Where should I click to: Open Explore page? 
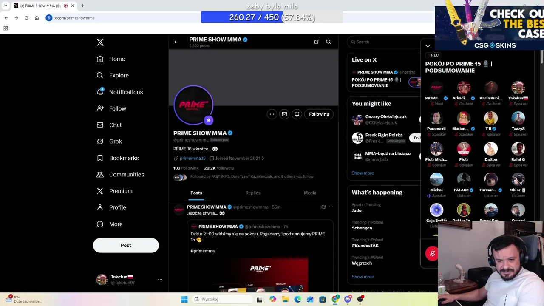pyautogui.click(x=113, y=75)
